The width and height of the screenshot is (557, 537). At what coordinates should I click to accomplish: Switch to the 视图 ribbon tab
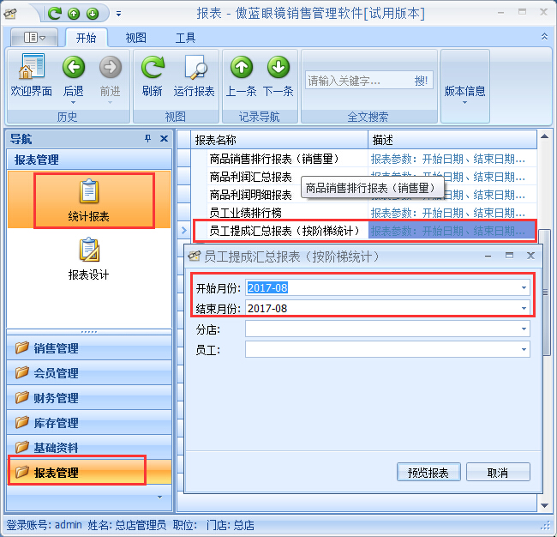pos(135,38)
